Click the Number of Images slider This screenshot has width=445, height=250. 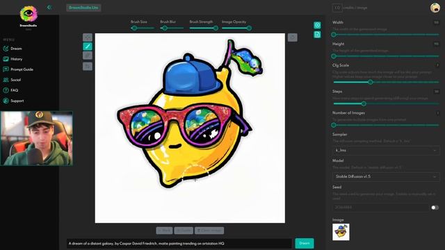(386, 125)
